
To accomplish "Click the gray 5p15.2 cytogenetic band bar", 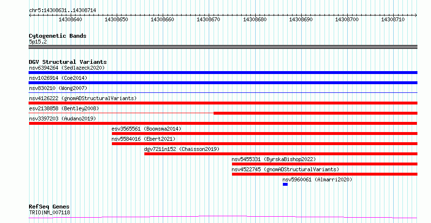I will pos(223,47).
